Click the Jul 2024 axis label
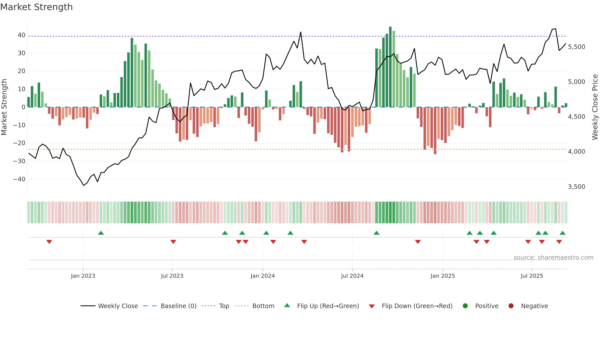Screen dimensions: 602x339 [x=352, y=276]
